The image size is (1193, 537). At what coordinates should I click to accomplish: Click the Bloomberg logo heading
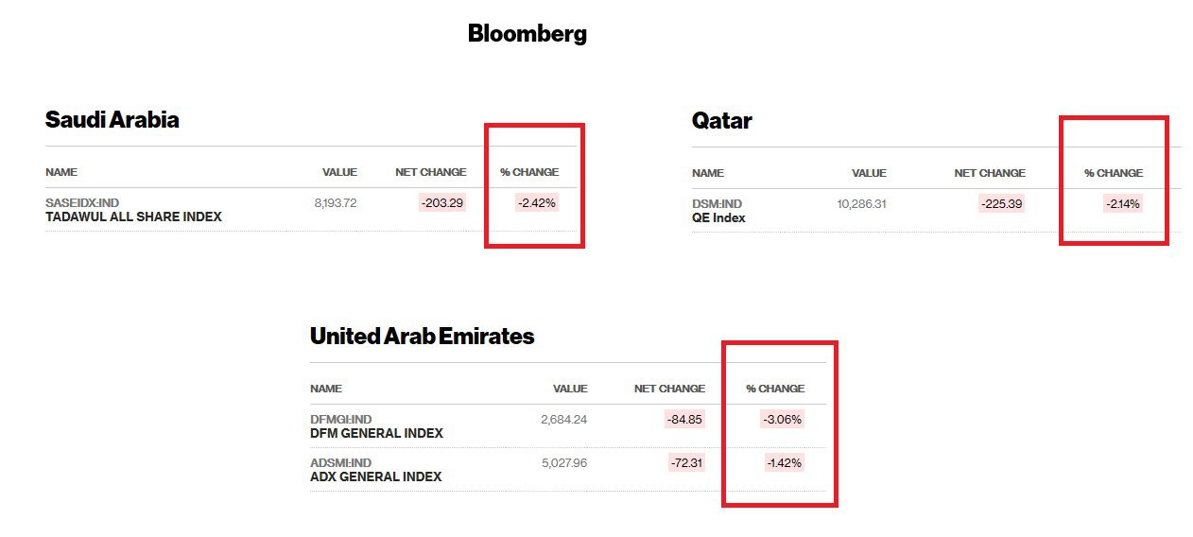point(527,34)
